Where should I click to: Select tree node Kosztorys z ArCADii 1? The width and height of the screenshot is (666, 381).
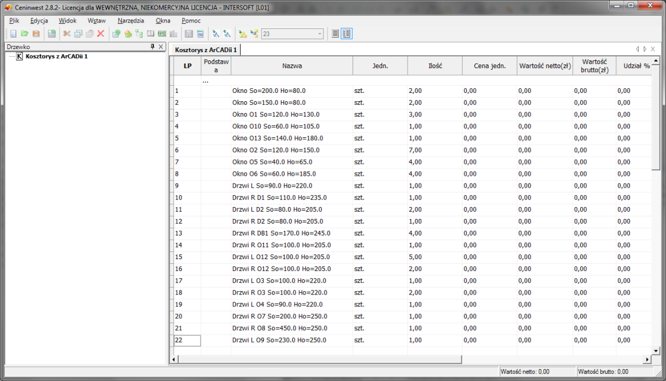(x=57, y=56)
